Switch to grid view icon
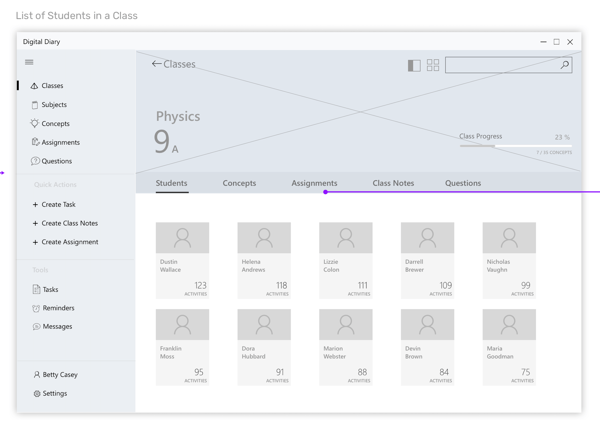The image size is (600, 426). [x=433, y=65]
